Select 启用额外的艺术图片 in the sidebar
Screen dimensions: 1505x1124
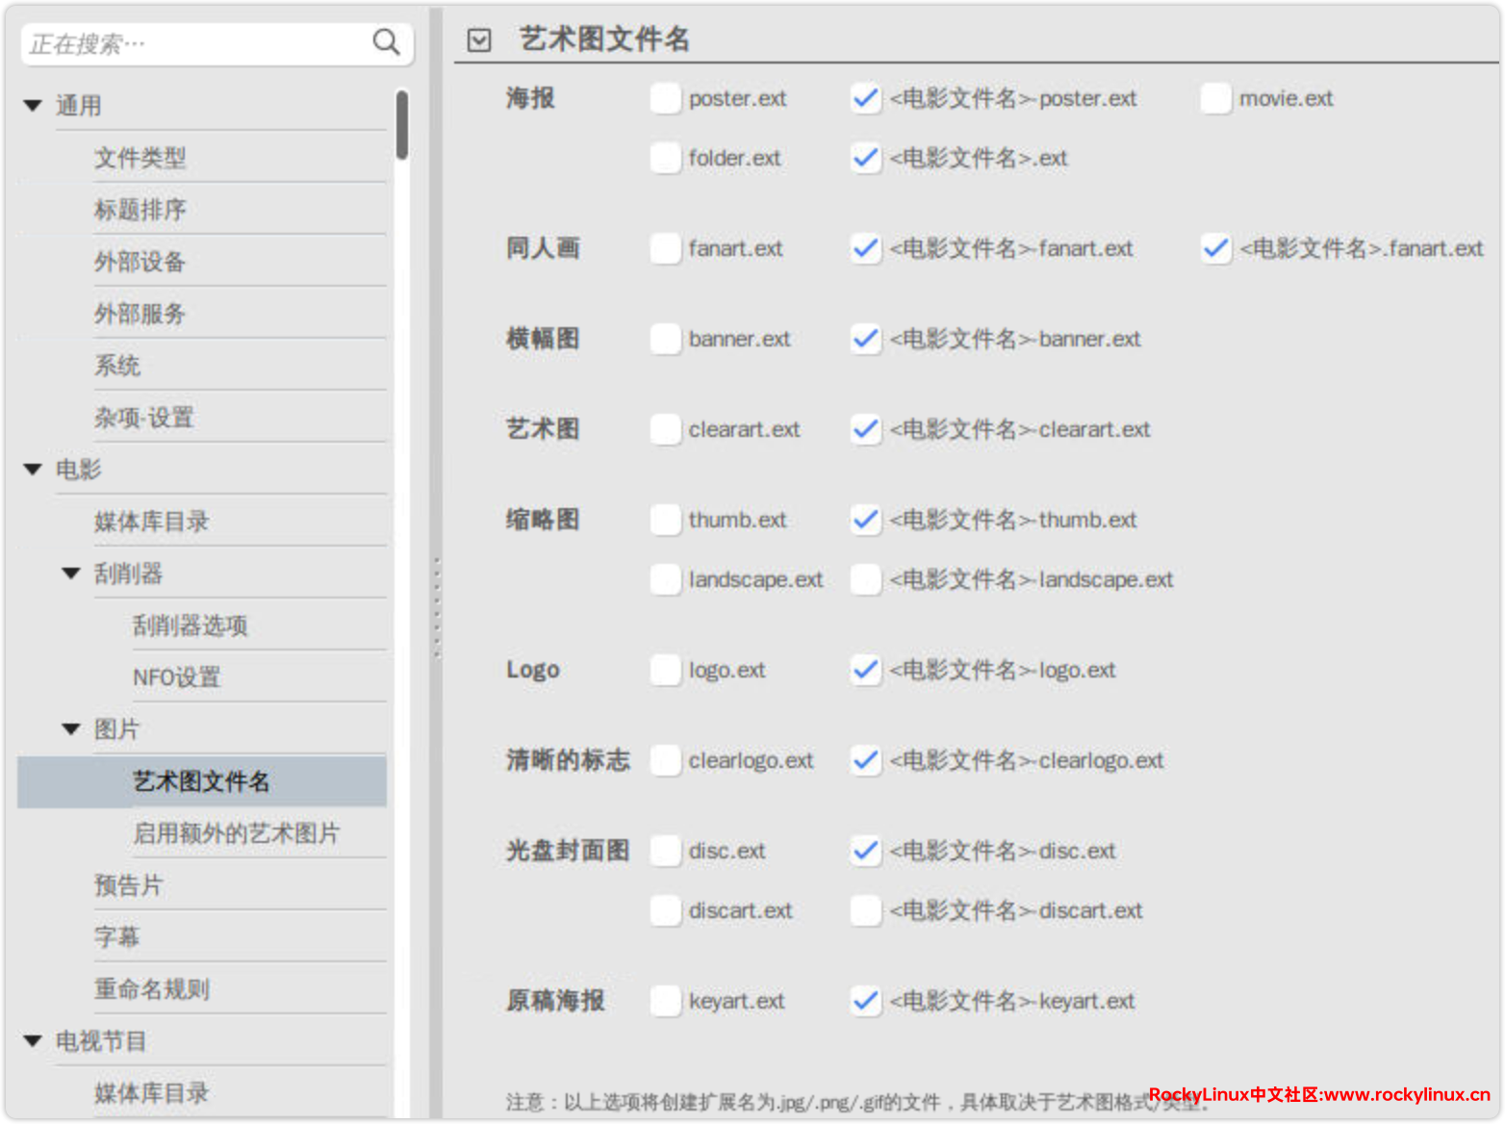tap(236, 833)
